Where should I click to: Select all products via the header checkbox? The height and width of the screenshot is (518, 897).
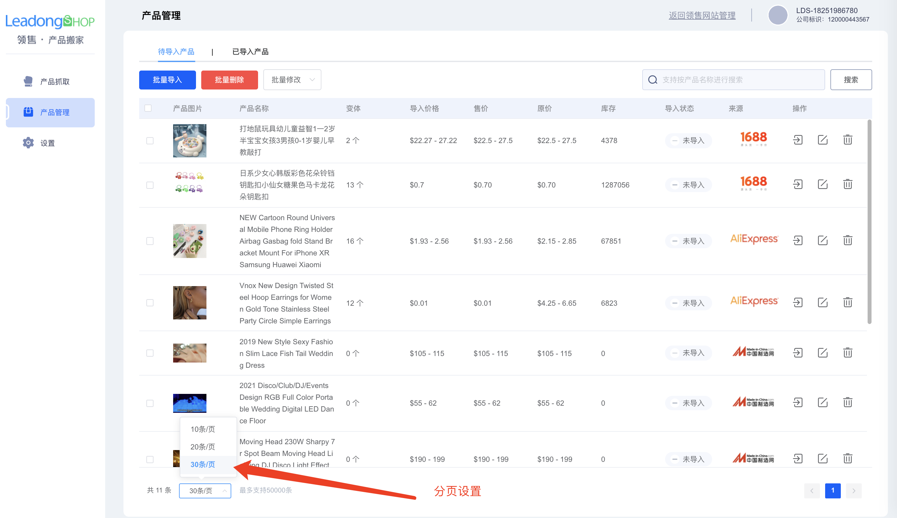coord(148,108)
